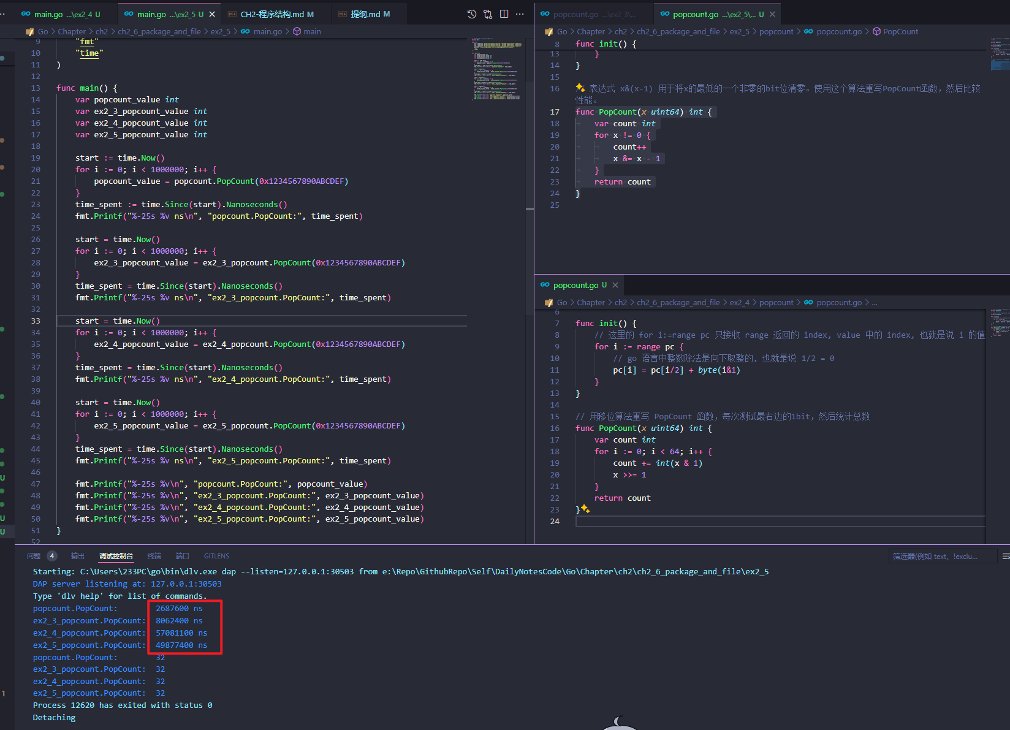The width and height of the screenshot is (1010, 730).
Task: Click the sparkle icon after line 23 brace
Action: [586, 509]
